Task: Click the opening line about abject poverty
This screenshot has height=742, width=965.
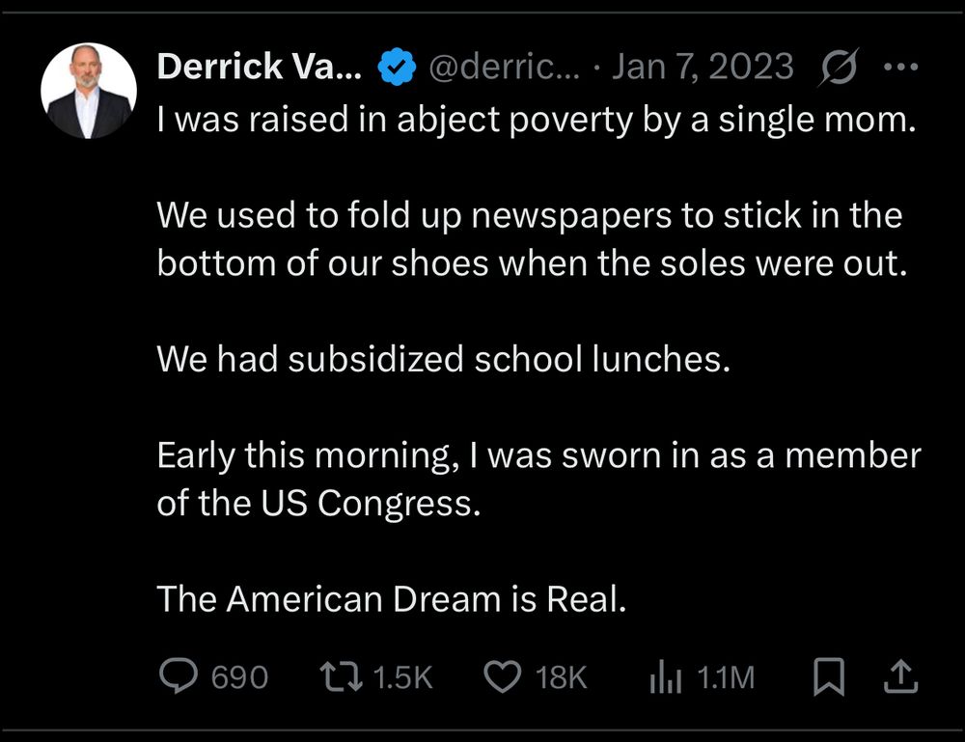Action: pyautogui.click(x=535, y=121)
